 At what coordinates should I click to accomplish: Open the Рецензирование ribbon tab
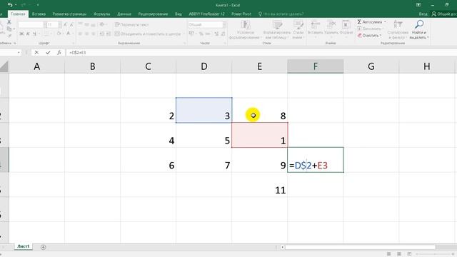(153, 14)
